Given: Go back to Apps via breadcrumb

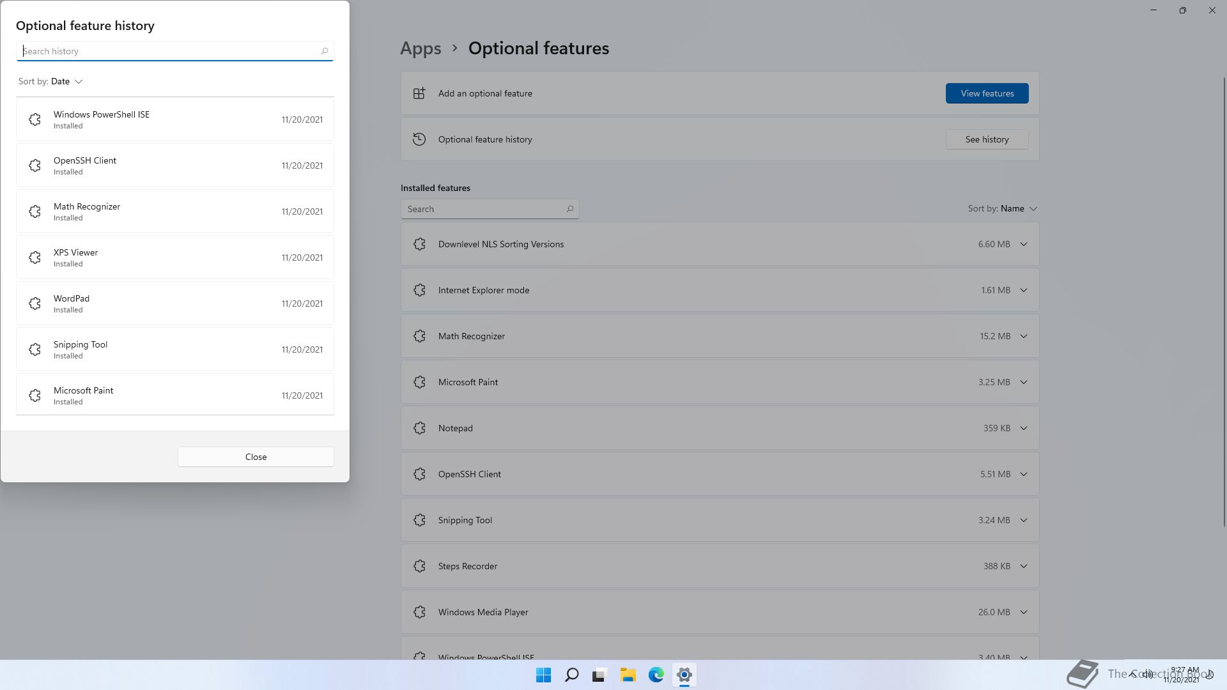Looking at the screenshot, I should tap(421, 49).
